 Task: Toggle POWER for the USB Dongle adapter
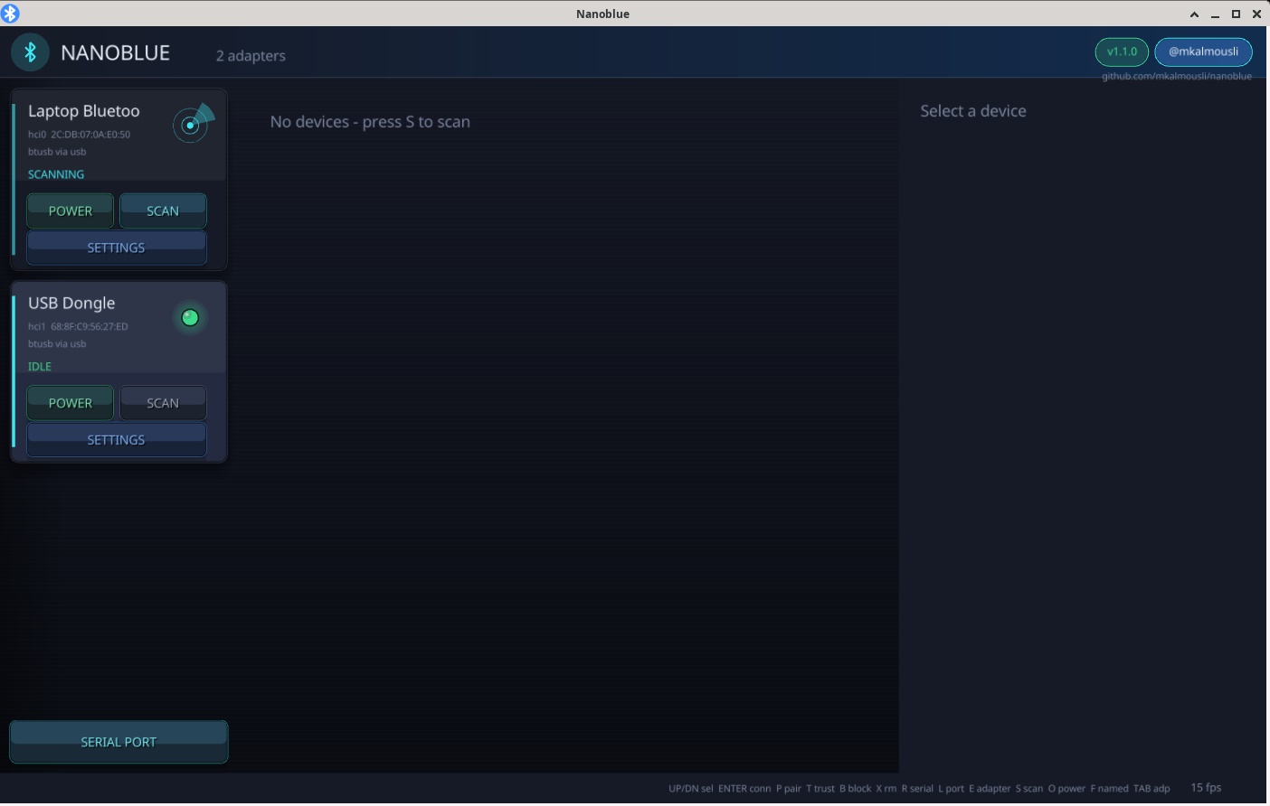(71, 403)
